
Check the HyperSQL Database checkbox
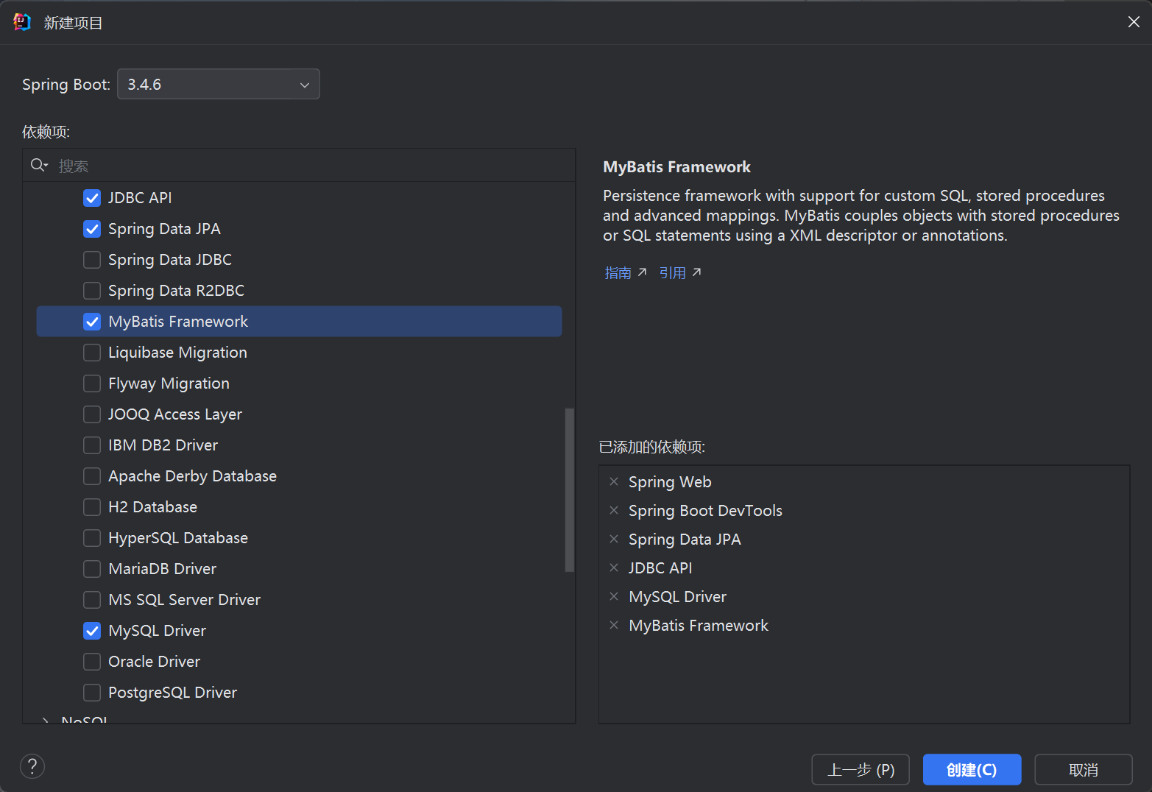click(92, 538)
